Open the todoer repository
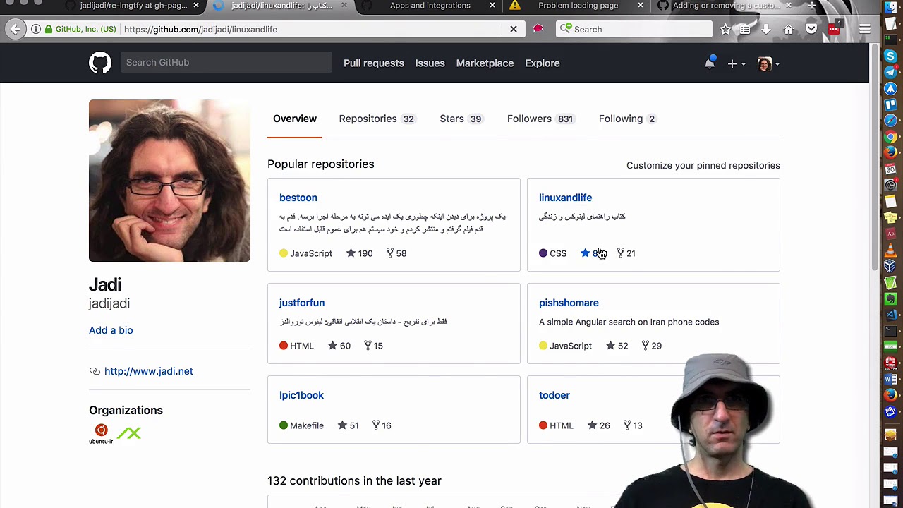This screenshot has width=903, height=508. [x=554, y=395]
